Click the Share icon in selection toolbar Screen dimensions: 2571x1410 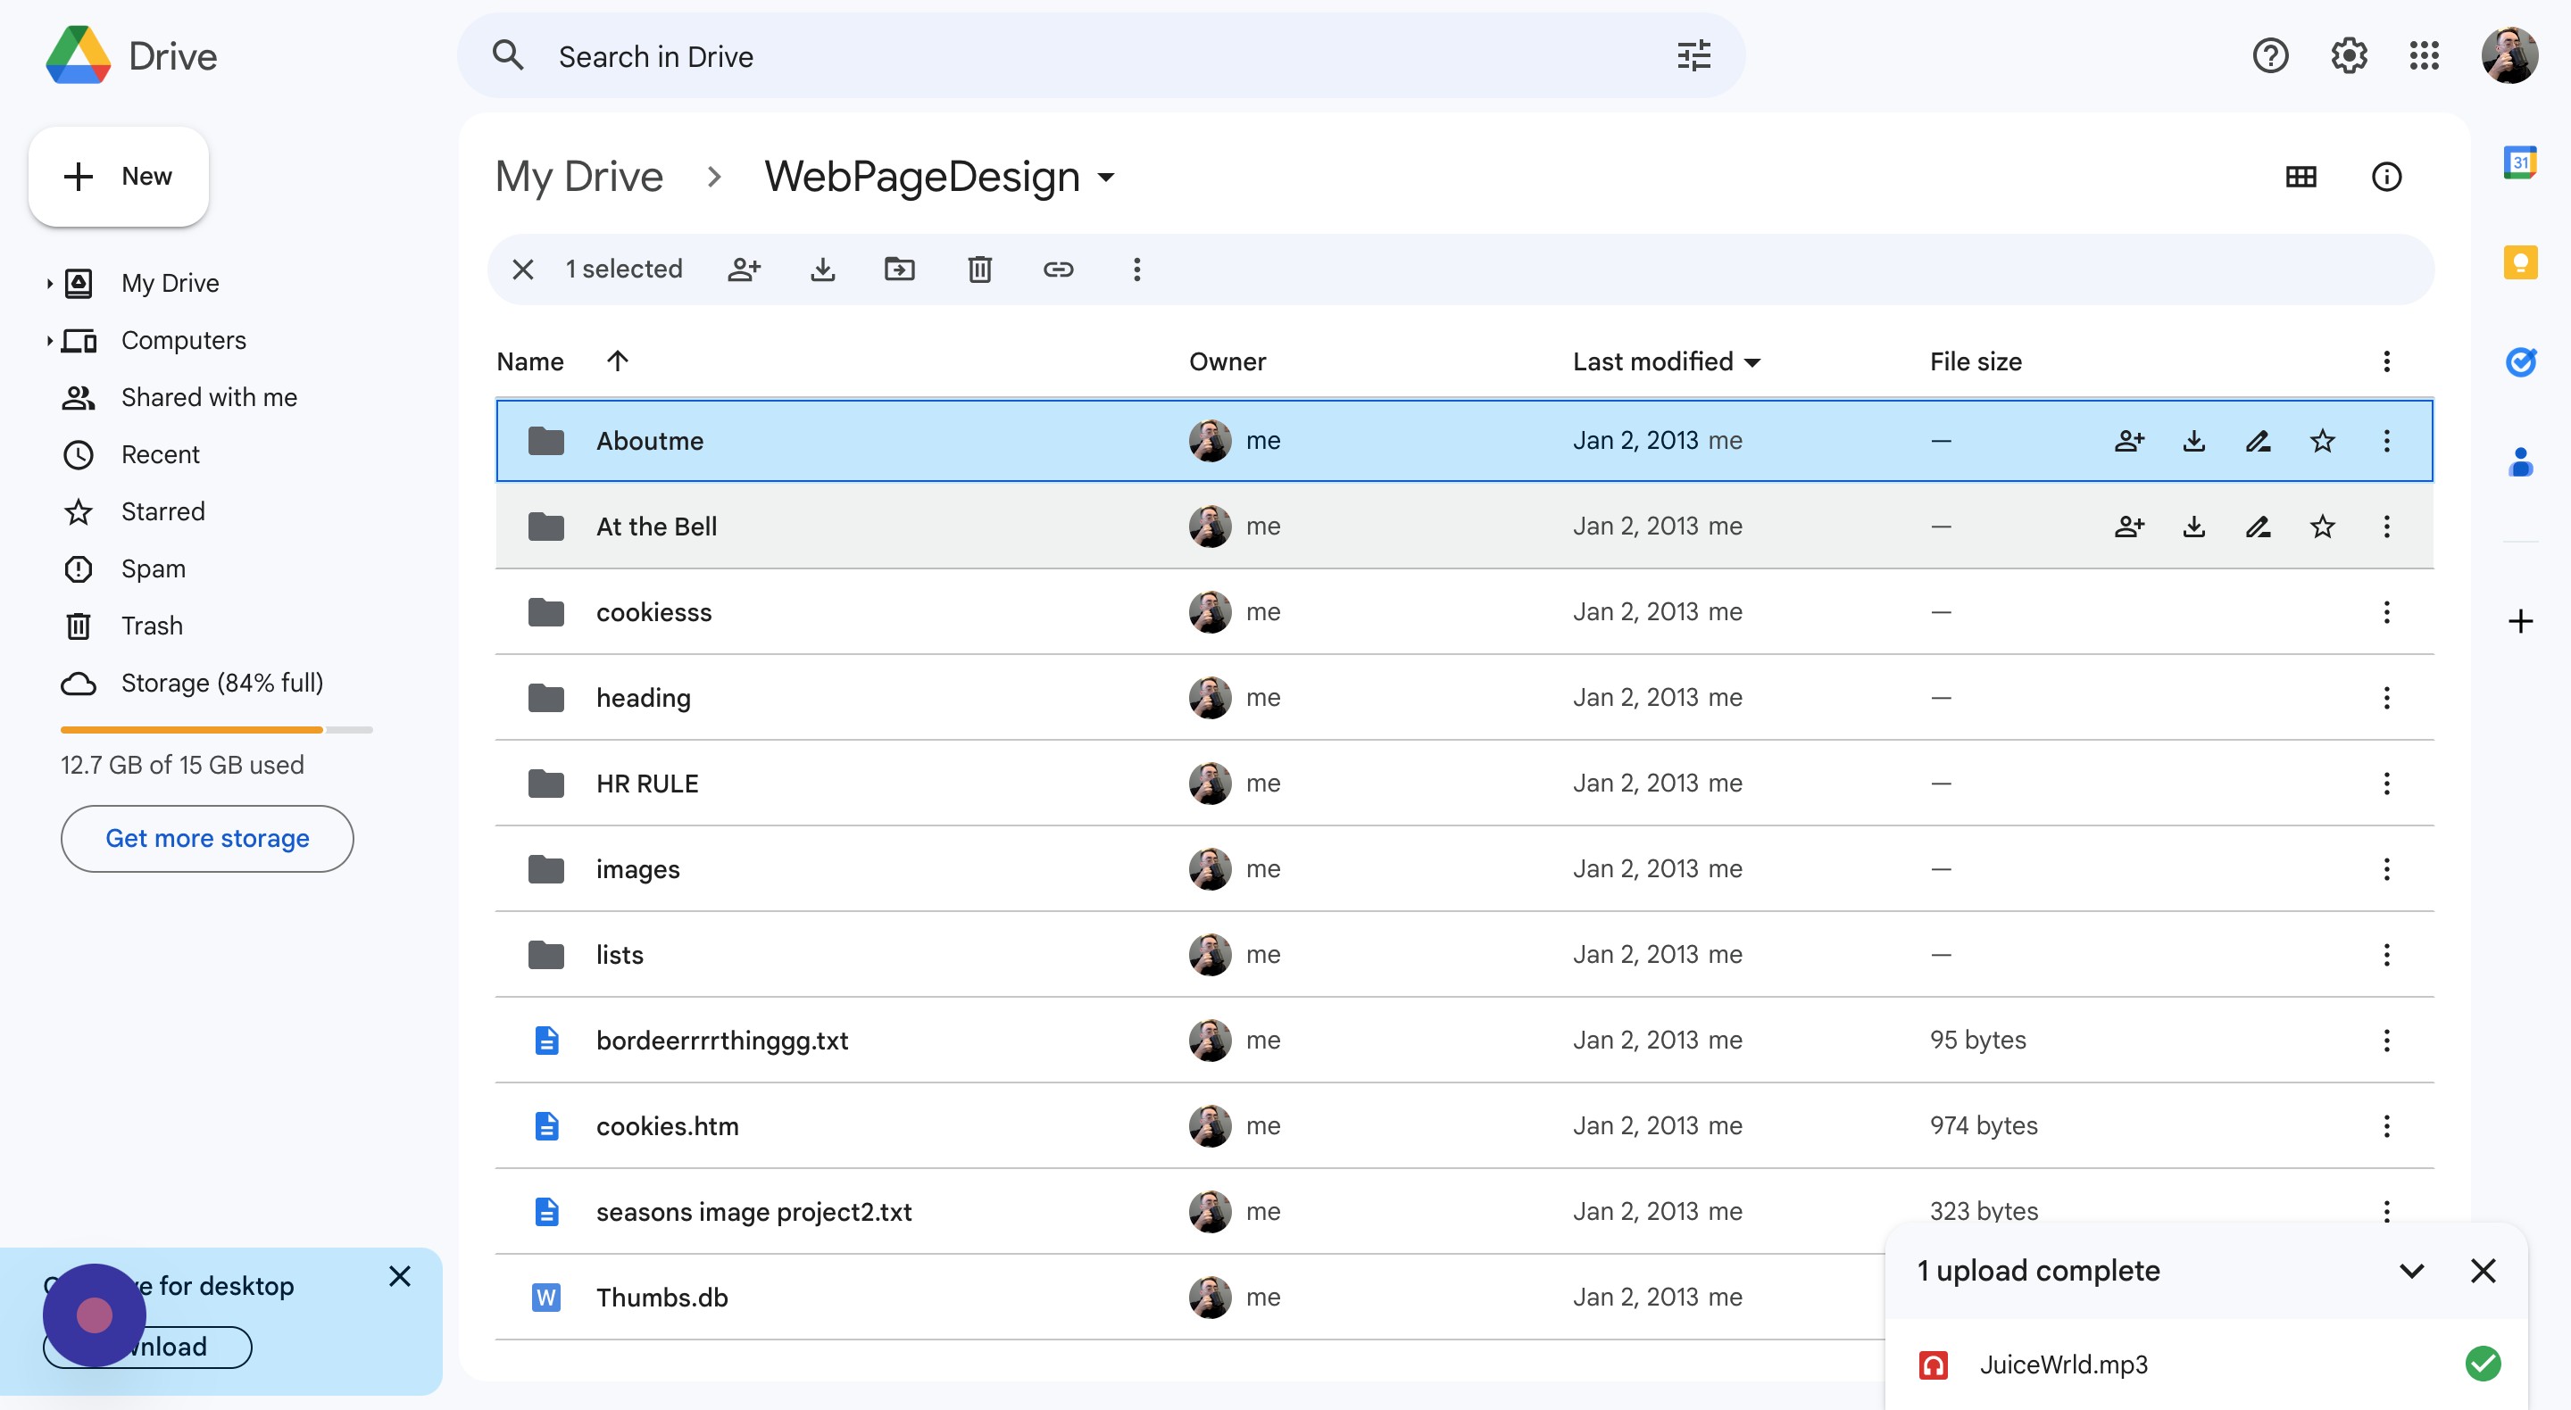(x=745, y=270)
